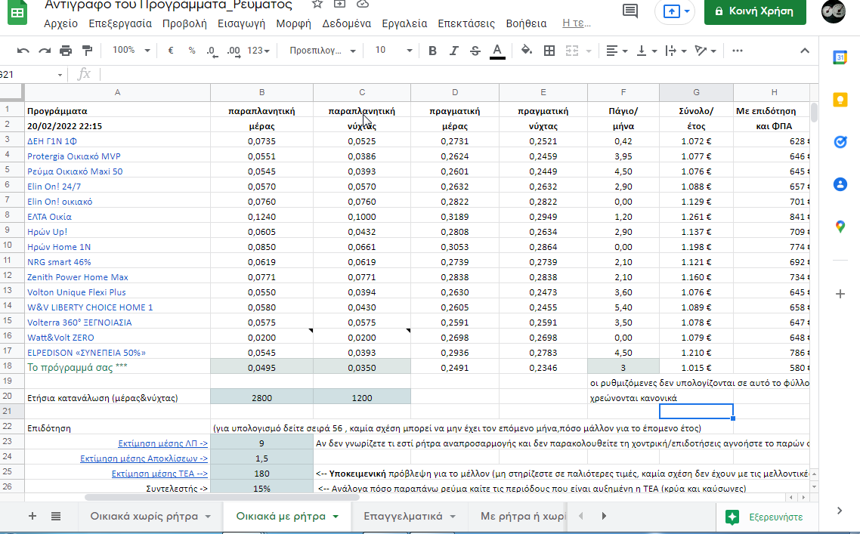The height and width of the screenshot is (534, 860).
Task: Open the ΔΕΗ Γ1Ν 1Φ link
Action: (x=52, y=141)
